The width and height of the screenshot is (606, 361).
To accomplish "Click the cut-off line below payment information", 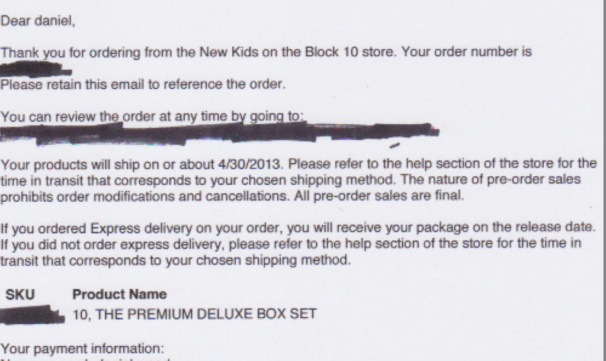I will coord(85,359).
